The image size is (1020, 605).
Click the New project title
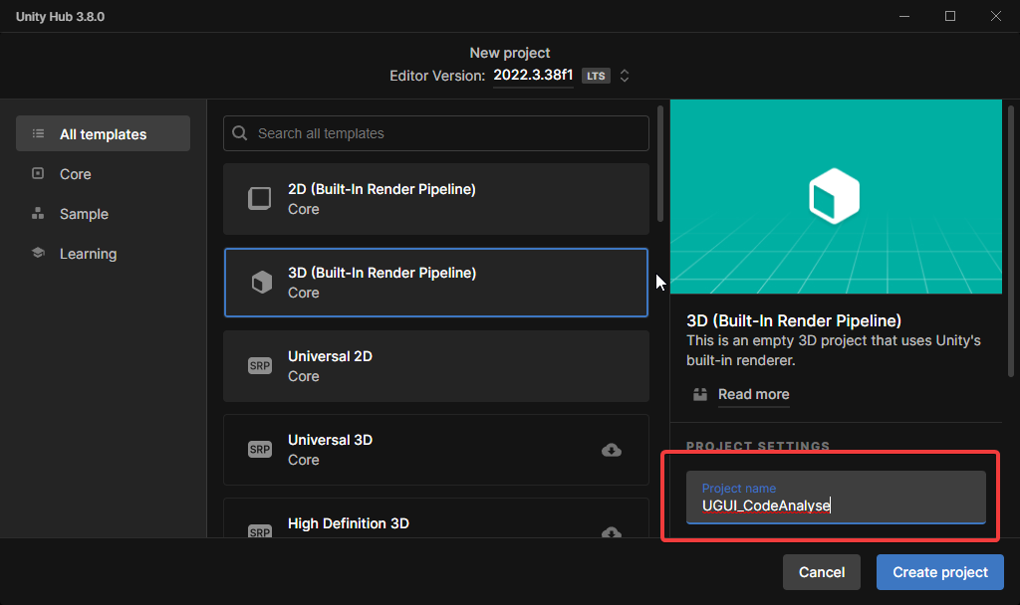(510, 53)
